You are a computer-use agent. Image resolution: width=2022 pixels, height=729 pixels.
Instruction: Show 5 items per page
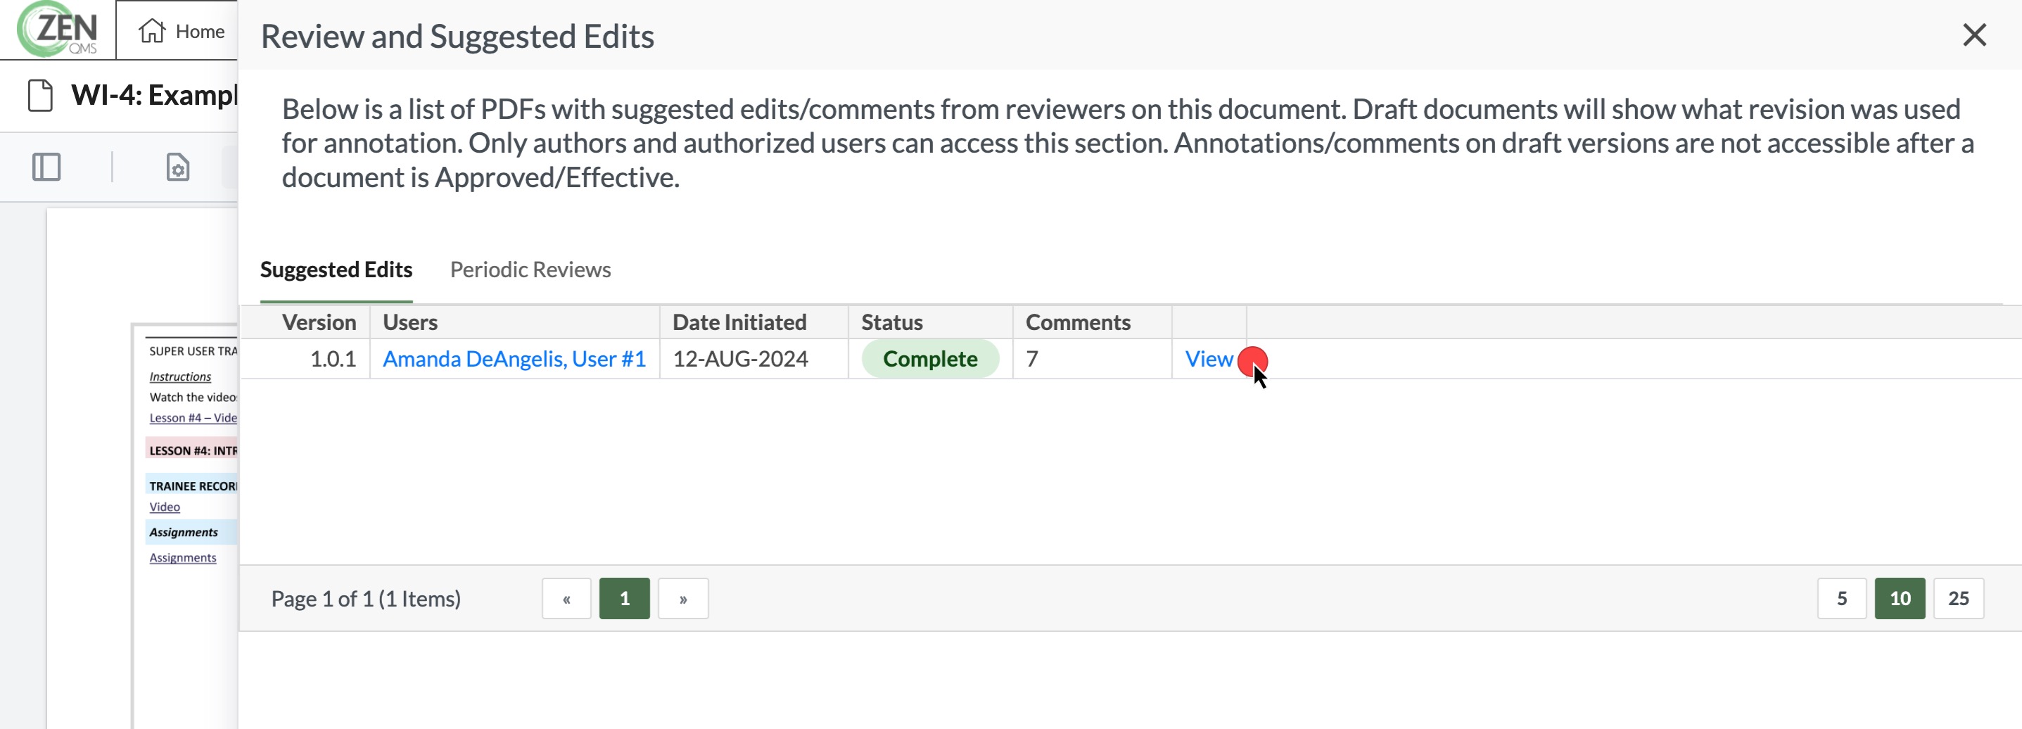click(x=1841, y=599)
